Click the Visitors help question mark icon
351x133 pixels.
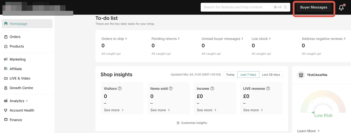tap(120, 88)
